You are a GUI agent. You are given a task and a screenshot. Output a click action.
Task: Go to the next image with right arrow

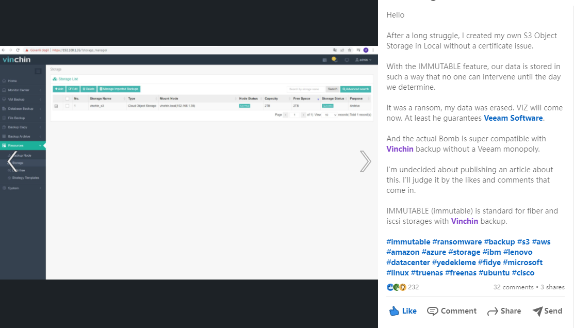click(365, 161)
